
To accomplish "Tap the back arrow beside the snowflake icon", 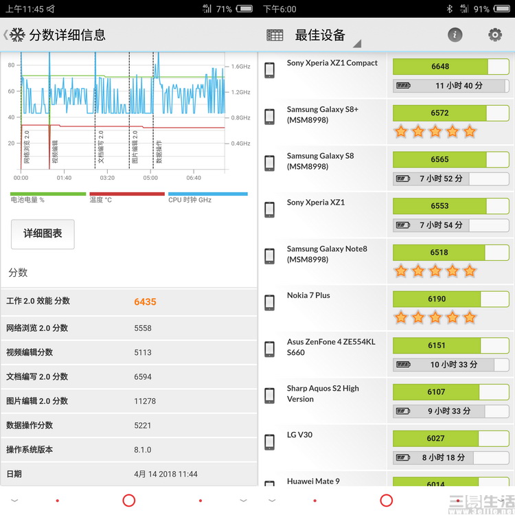I will [5, 35].
